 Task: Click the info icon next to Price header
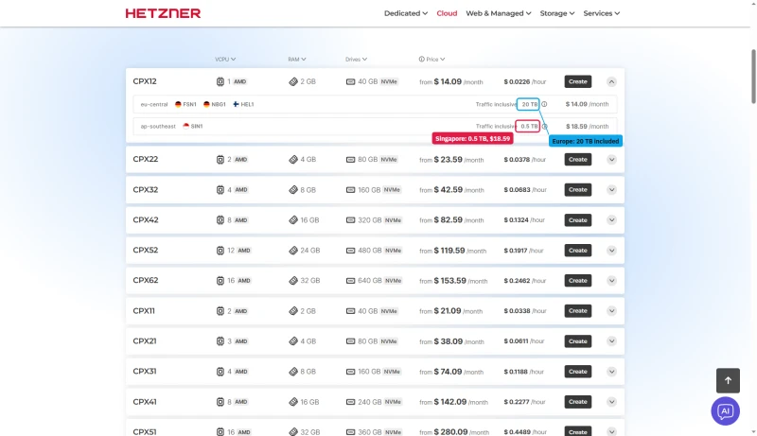(x=421, y=60)
